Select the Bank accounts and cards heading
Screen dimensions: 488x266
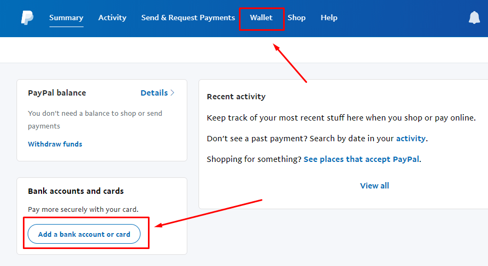76,191
